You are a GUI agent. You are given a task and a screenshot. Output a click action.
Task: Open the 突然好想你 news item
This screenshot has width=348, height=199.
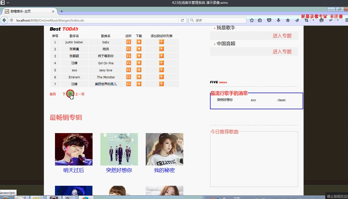pos(225,100)
